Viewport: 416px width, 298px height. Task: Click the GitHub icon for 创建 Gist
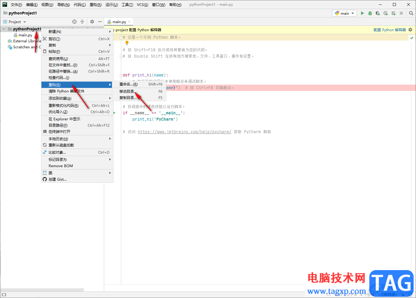[45, 179]
